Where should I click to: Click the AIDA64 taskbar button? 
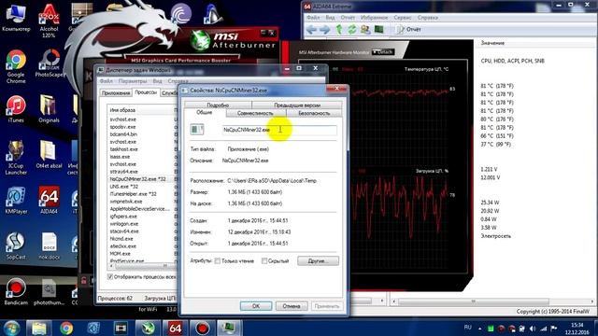(x=175, y=328)
